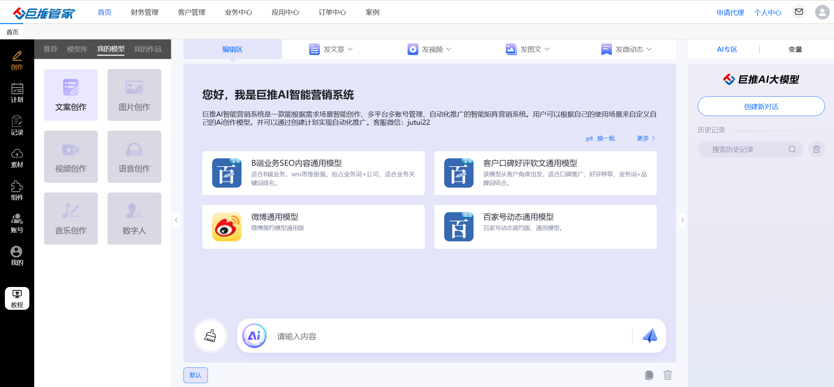The width and height of the screenshot is (834, 387).
Task: Open the 创作 sidebar section
Action: [x=17, y=61]
